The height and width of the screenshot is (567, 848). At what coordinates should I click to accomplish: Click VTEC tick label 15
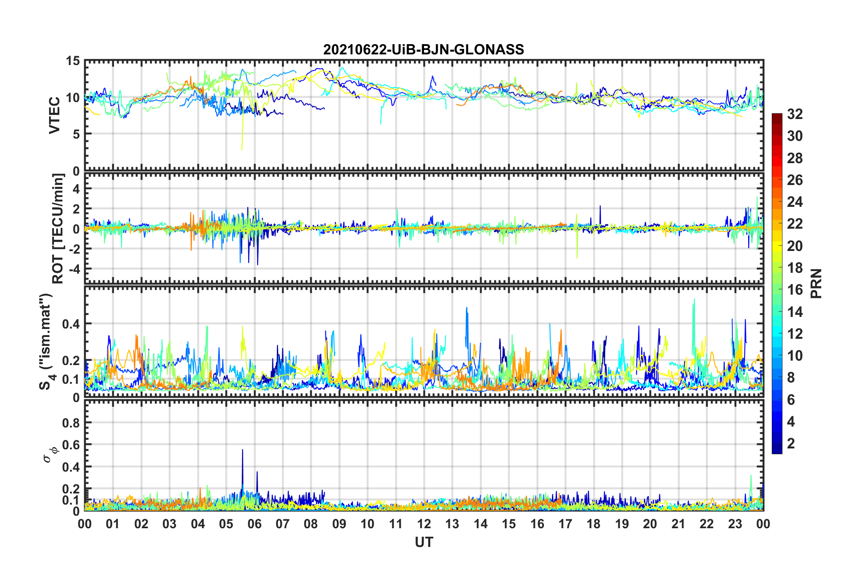73,61
